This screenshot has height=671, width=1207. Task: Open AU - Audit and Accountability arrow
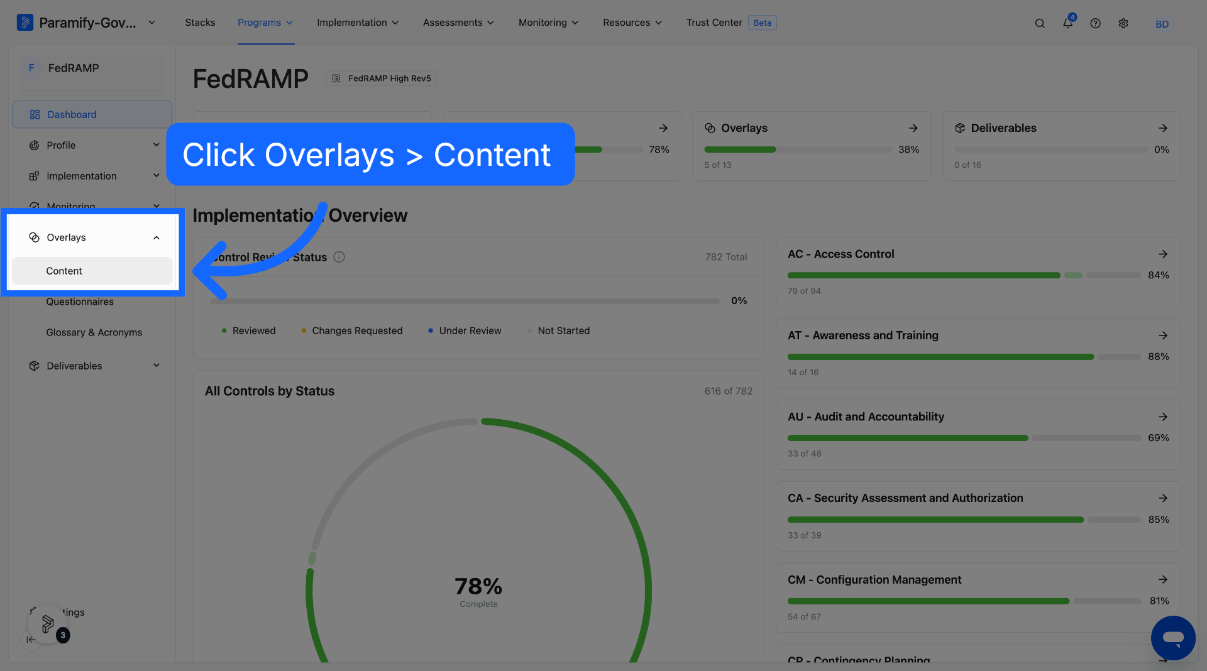pyautogui.click(x=1163, y=417)
